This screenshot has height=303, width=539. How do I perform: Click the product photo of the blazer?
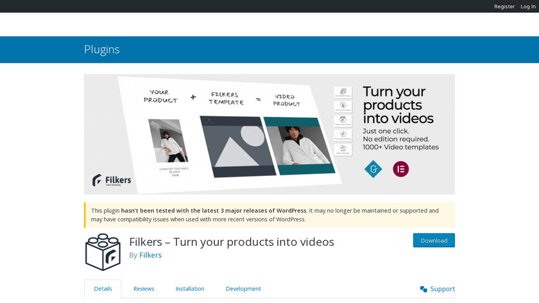[x=169, y=142]
